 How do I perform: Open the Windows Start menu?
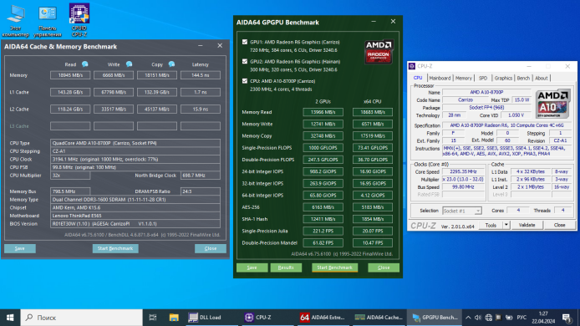pyautogui.click(x=10, y=318)
